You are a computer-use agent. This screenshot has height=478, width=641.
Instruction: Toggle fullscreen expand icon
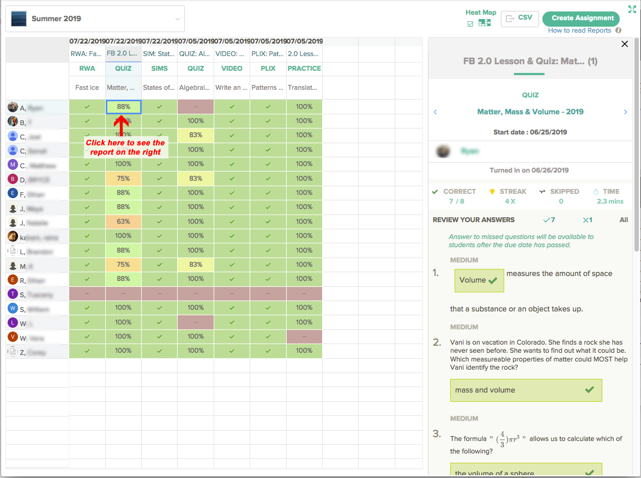(632, 9)
